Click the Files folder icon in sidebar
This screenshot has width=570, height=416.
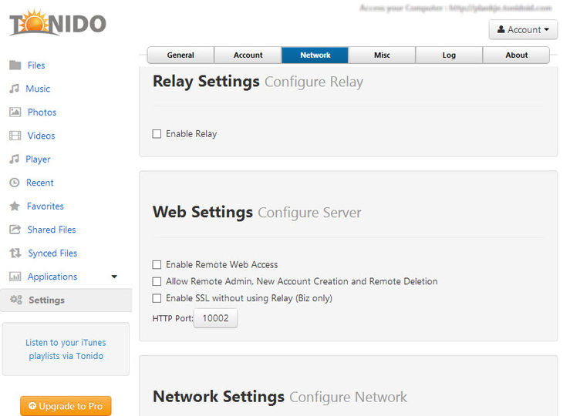point(15,65)
